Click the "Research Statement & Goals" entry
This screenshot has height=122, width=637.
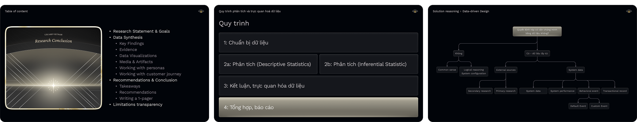(x=141, y=31)
